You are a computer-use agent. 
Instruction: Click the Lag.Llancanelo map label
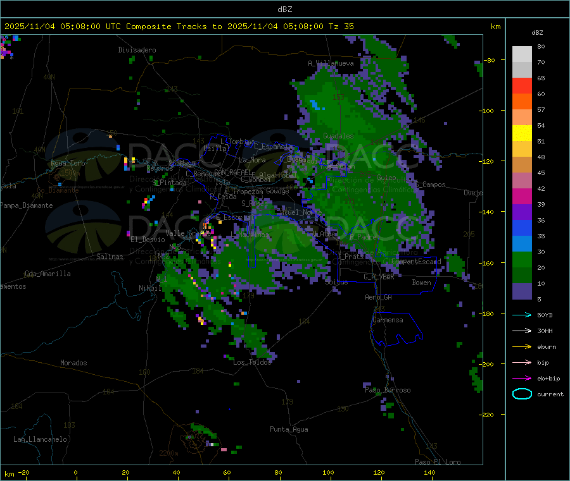[40, 439]
